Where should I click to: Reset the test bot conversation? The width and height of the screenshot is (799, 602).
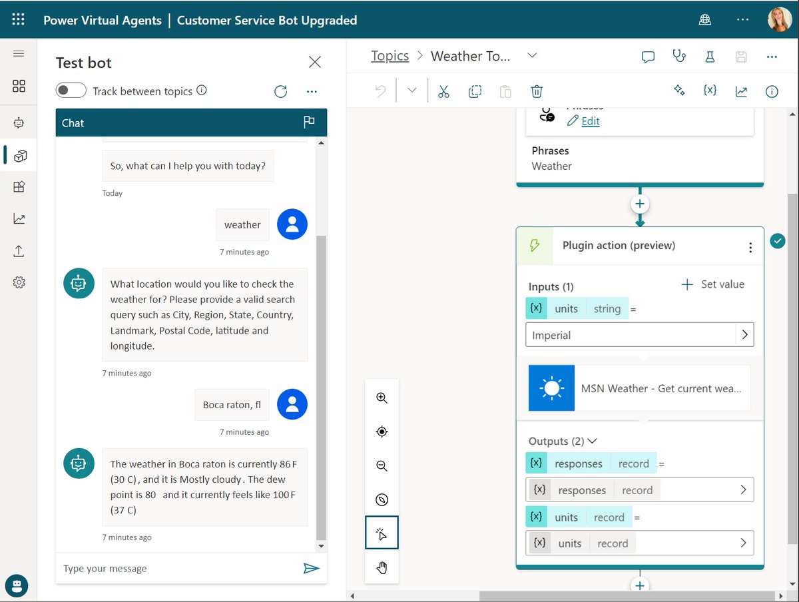coord(281,91)
